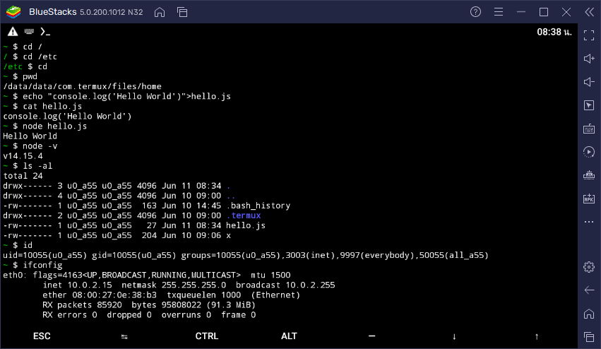This screenshot has height=349, width=601.
Task: Open the keyboard game controls icon
Action: [x=589, y=129]
